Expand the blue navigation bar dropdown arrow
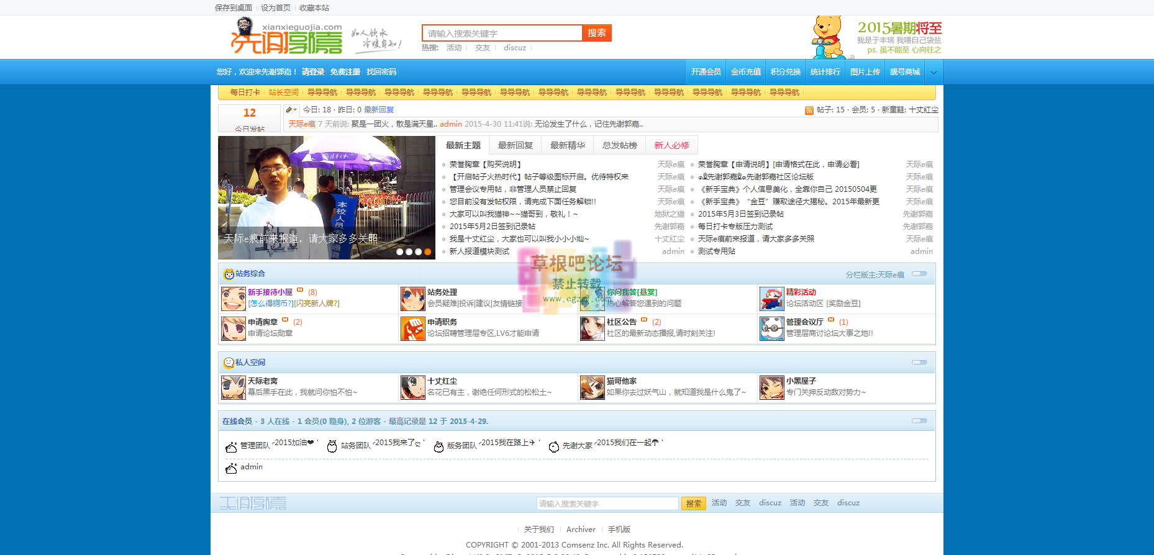1154x555 pixels. (934, 73)
